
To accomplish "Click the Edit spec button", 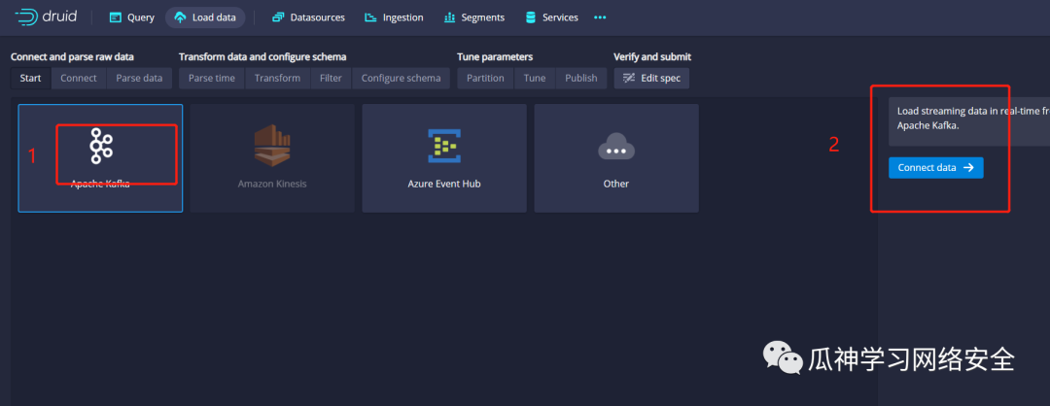I will (651, 79).
